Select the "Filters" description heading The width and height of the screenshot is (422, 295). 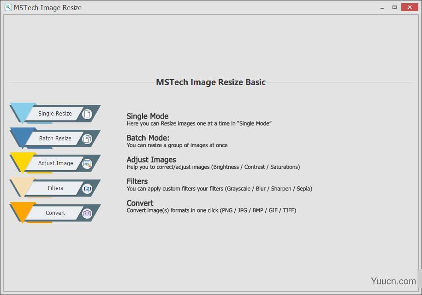click(137, 181)
